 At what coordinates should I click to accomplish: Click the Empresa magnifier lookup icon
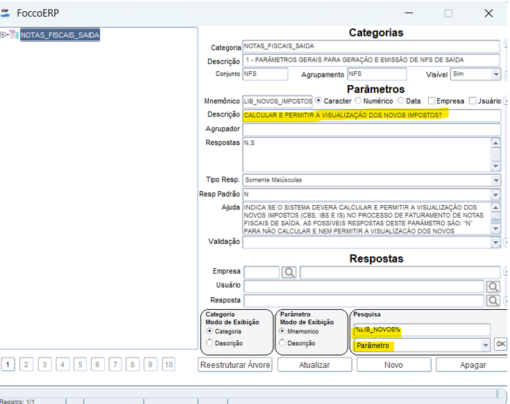[289, 272]
